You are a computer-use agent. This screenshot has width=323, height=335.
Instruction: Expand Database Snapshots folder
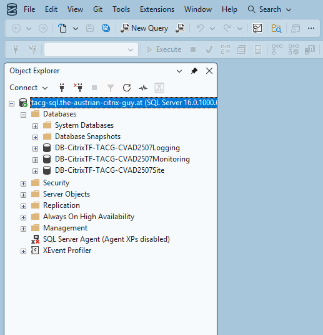(x=35, y=137)
